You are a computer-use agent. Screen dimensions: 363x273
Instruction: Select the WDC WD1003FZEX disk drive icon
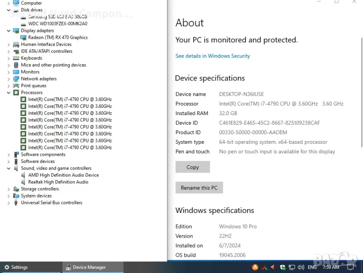[24, 24]
